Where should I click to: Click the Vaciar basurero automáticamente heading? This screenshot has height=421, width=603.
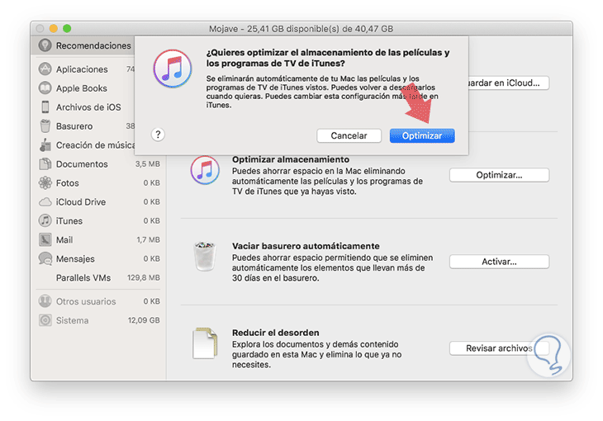(306, 246)
